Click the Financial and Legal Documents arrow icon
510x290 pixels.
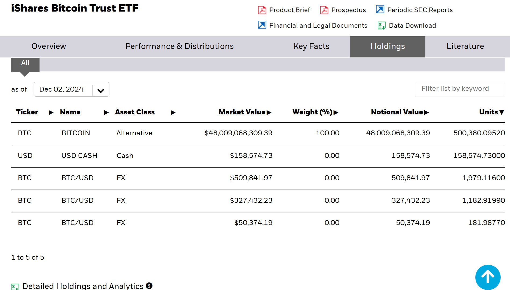click(262, 25)
